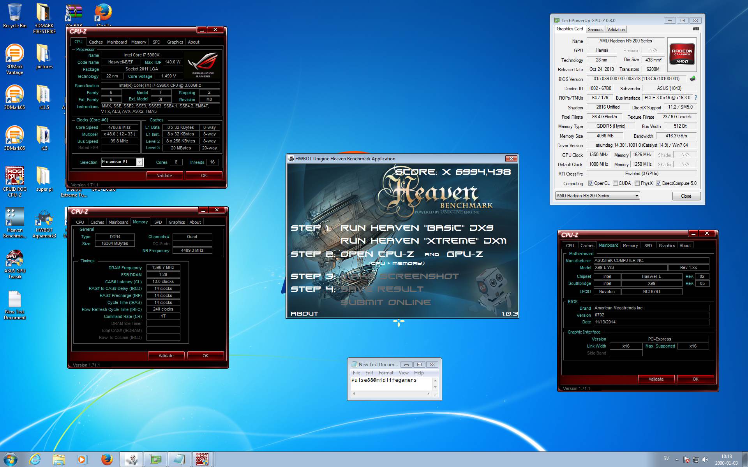This screenshot has width=748, height=467.
Task: Launch the 3DMark05 desktop shortcut
Action: 15,97
